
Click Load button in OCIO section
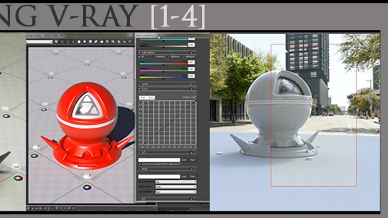click(184, 177)
